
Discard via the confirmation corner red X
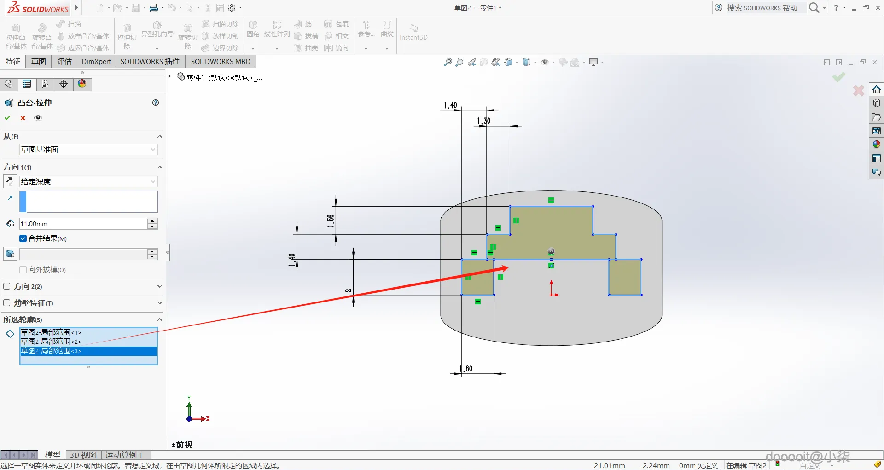859,90
